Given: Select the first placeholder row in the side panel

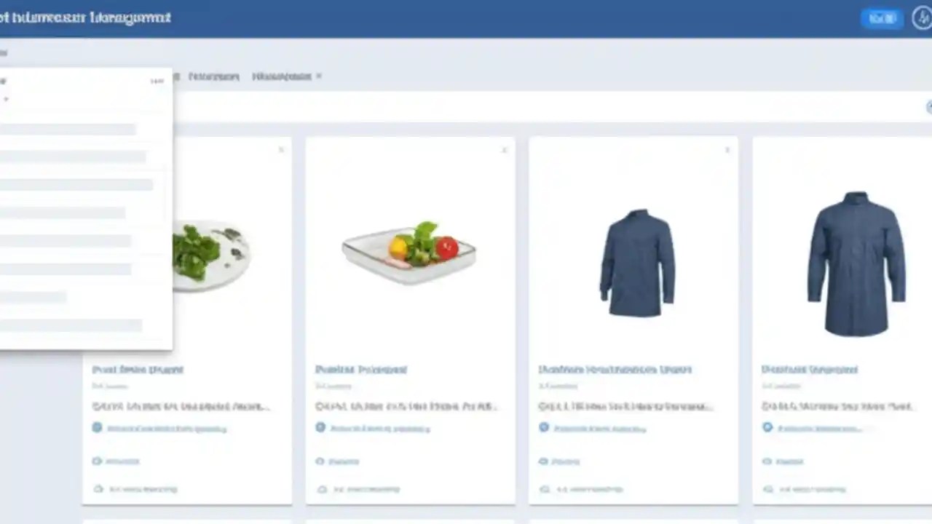Looking at the screenshot, I should tap(68, 129).
